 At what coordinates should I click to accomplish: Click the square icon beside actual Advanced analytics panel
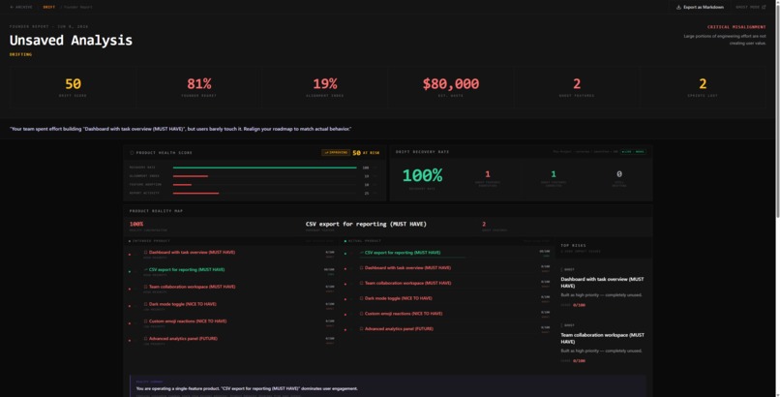[362, 329]
